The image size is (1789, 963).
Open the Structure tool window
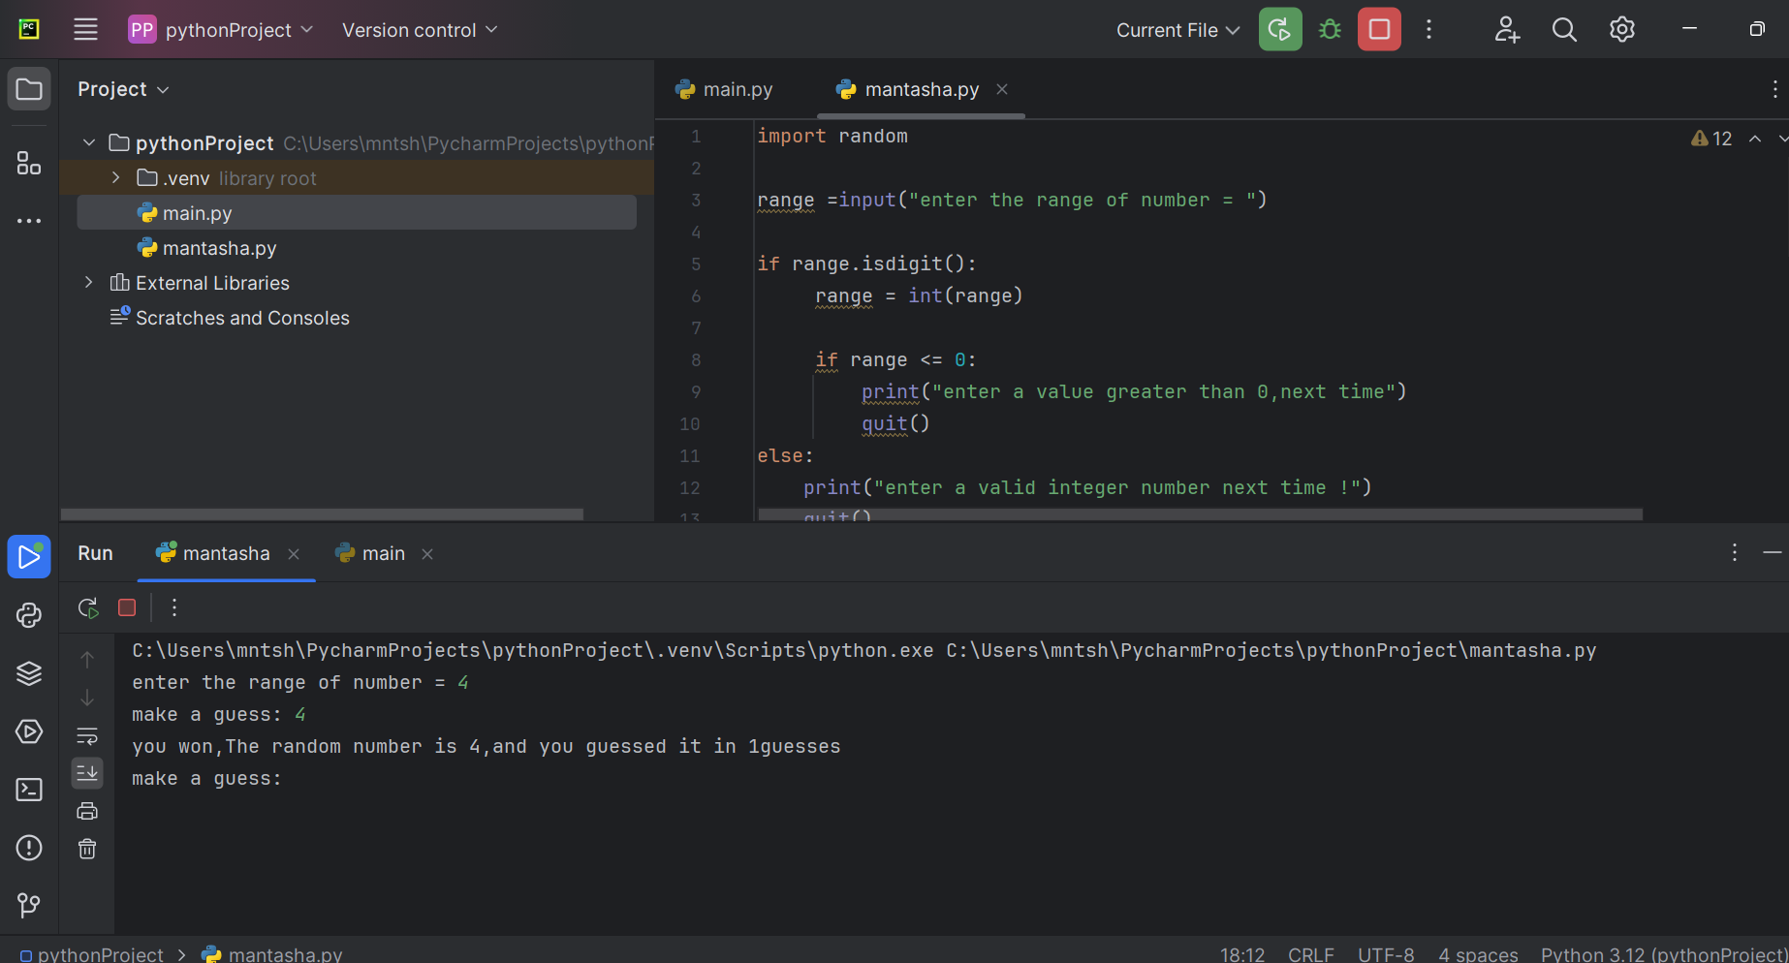coord(29,163)
